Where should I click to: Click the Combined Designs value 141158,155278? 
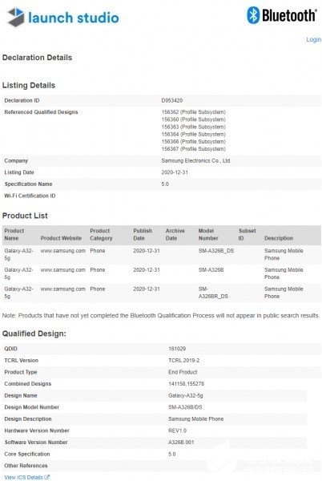click(x=186, y=384)
